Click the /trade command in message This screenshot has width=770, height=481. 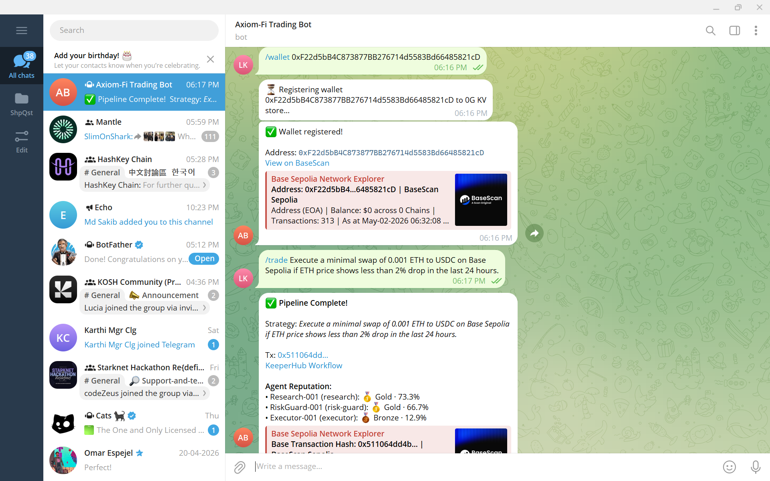pos(276,260)
